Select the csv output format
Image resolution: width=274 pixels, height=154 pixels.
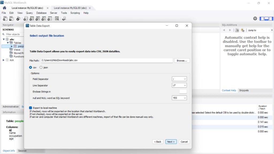coord(31,67)
